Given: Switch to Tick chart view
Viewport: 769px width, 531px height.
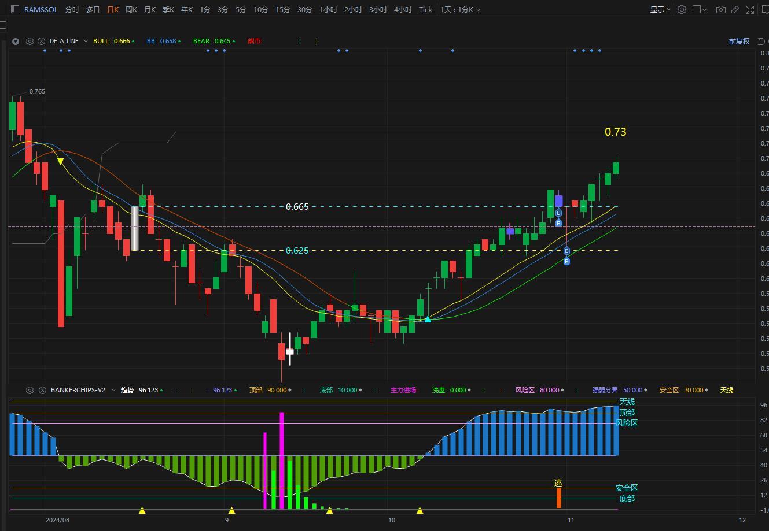Looking at the screenshot, I should 425,9.
